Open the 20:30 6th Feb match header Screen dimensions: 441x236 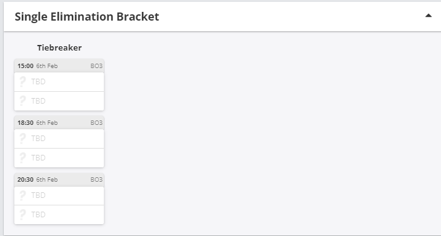point(59,179)
